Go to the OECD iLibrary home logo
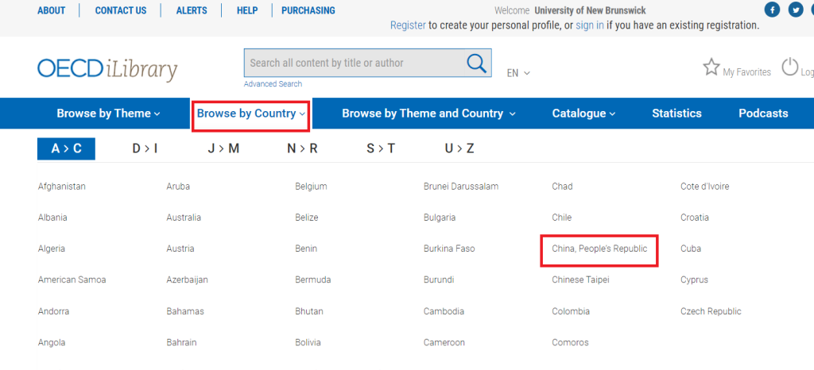The image size is (814, 370). point(107,71)
